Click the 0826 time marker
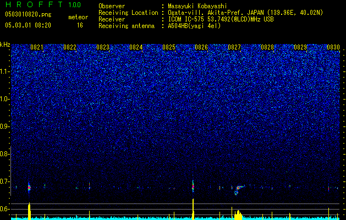This screenshot has height=220, width=346. (201, 47)
